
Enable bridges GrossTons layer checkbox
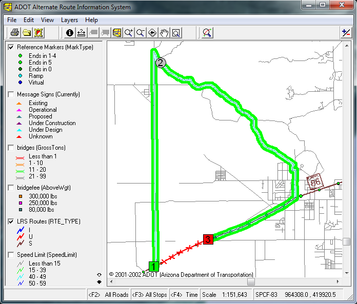click(11, 148)
